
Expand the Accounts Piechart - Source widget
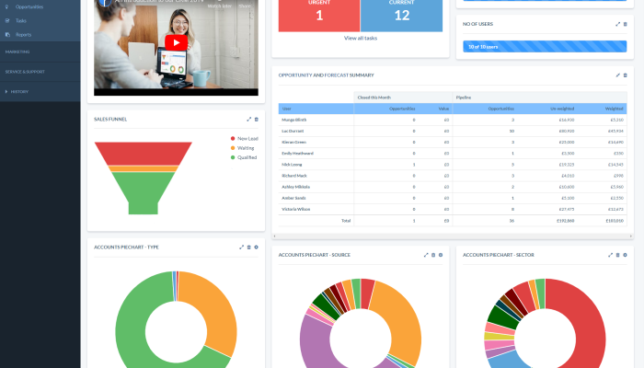point(426,255)
